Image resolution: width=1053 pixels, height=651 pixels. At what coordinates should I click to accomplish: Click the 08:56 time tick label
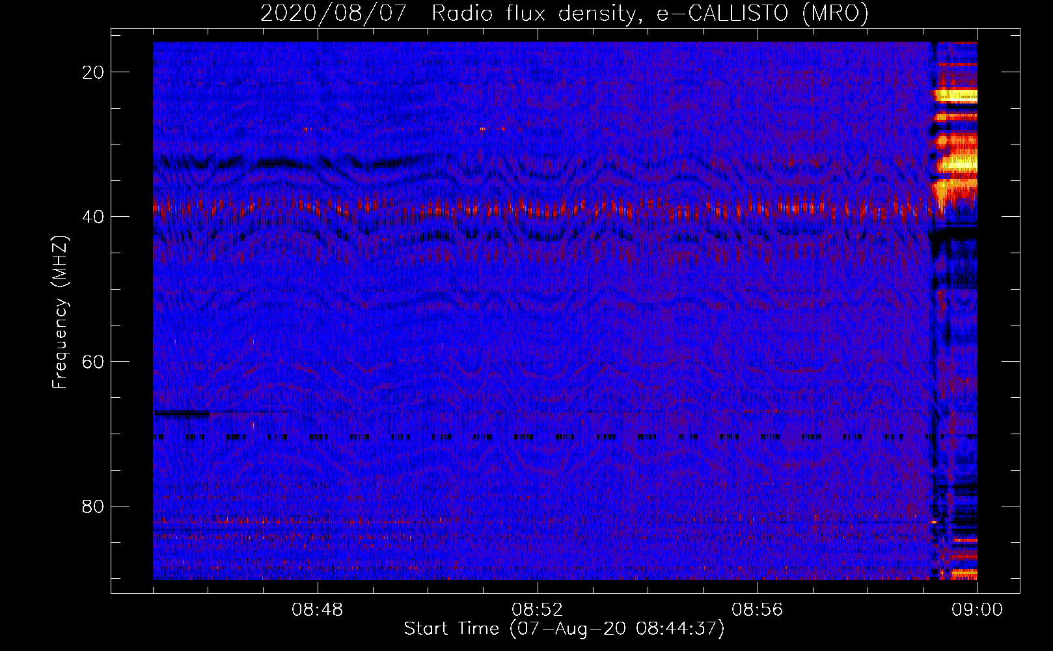pos(758,610)
